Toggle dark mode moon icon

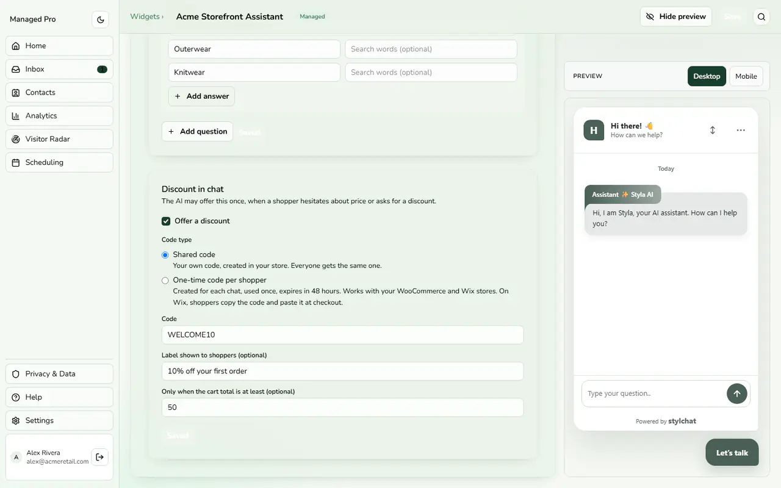click(x=101, y=20)
